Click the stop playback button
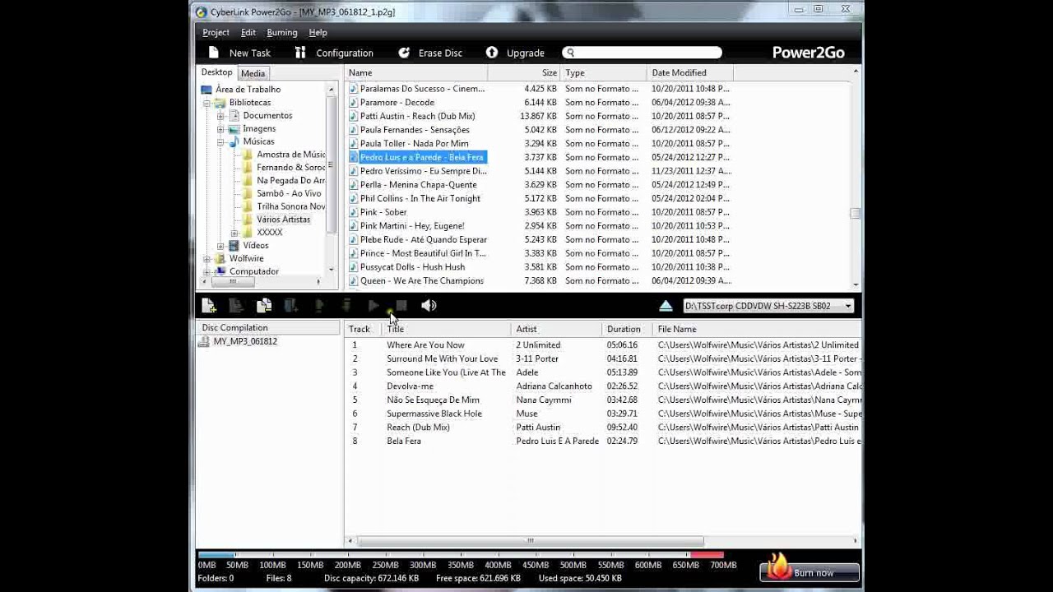Viewport: 1053px width, 592px height. (x=401, y=306)
